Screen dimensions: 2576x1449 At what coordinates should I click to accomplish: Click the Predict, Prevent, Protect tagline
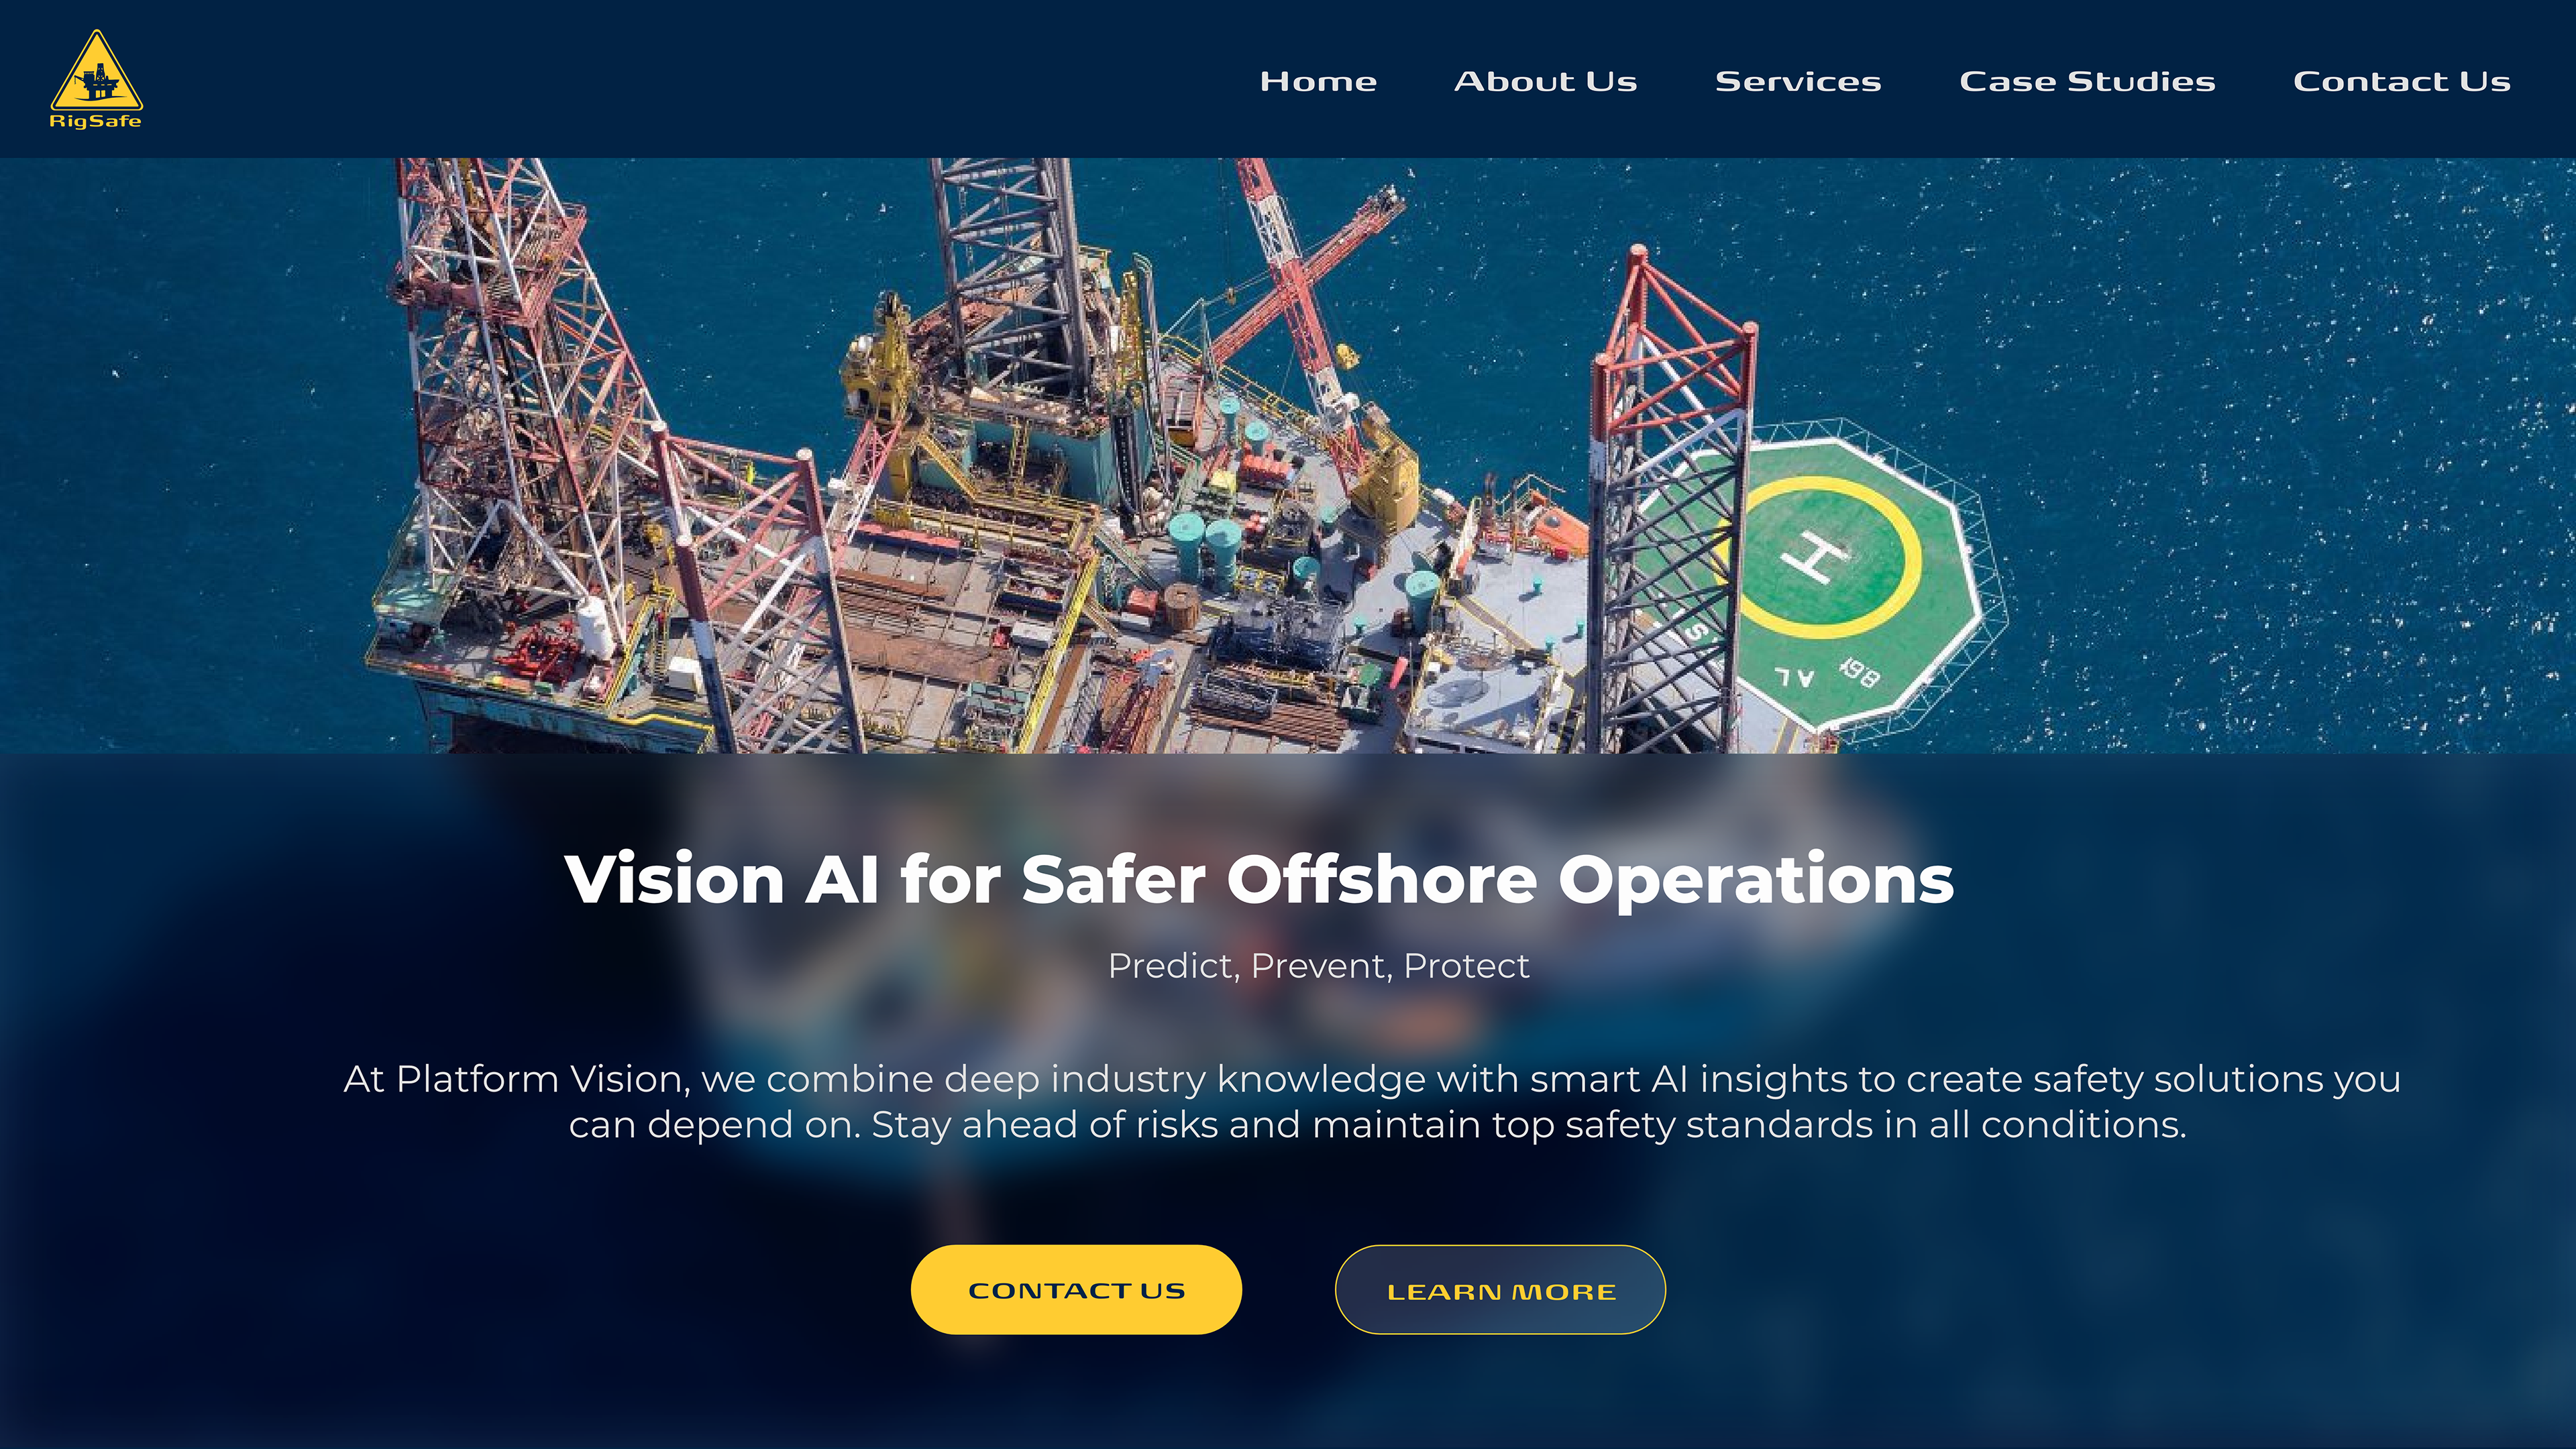click(1318, 966)
